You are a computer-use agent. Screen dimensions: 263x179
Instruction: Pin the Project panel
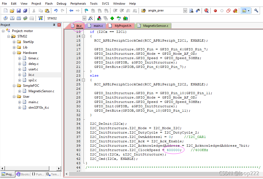pyautogui.click(x=54, y=25)
